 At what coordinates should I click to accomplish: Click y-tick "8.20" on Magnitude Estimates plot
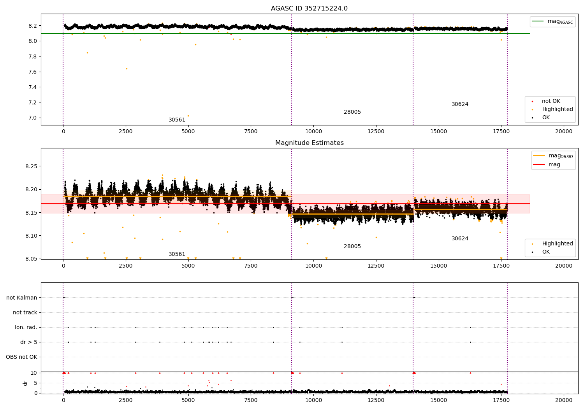31,190
